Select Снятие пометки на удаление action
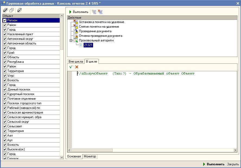241x168 pixels. point(99,27)
